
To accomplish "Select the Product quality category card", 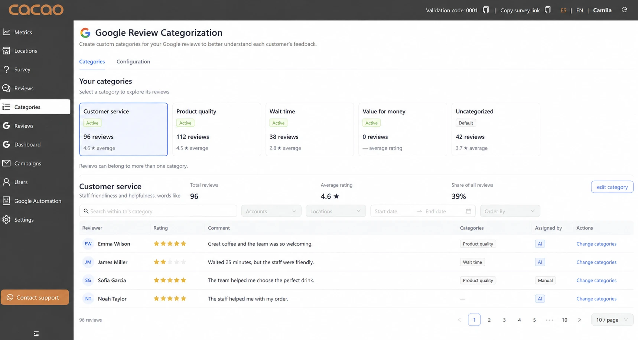I will [217, 129].
